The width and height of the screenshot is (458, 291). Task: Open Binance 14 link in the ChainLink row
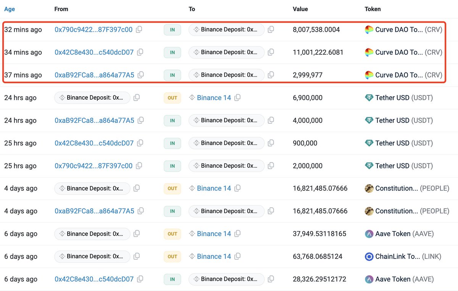coord(214,257)
